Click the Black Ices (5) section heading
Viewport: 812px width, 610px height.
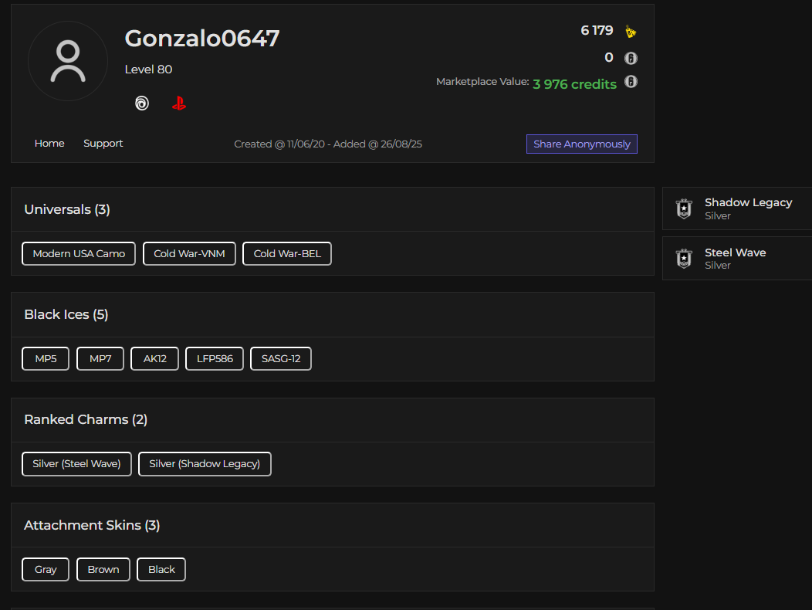click(x=66, y=314)
